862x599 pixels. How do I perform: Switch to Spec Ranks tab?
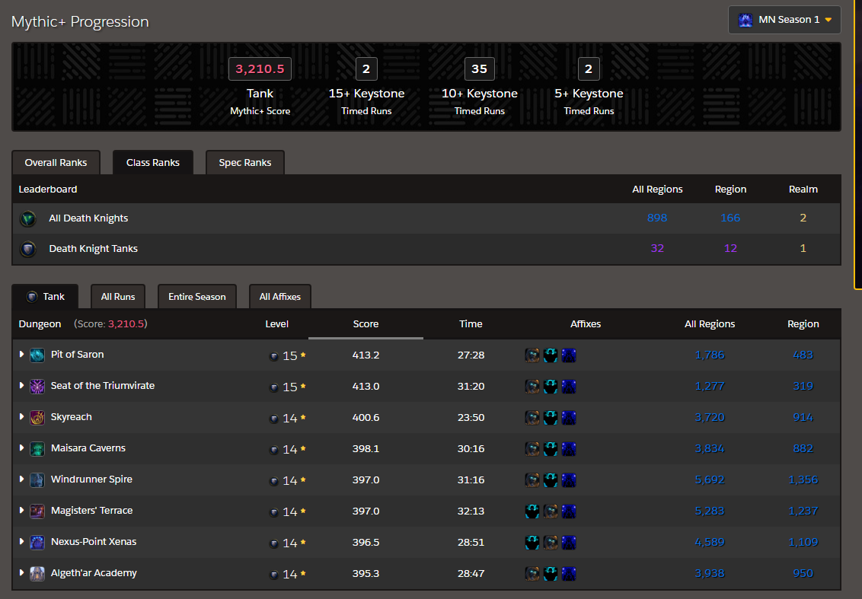coord(244,163)
